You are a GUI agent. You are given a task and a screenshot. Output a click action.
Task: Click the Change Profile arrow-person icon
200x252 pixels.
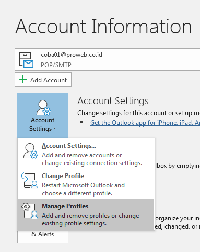coord(30,181)
